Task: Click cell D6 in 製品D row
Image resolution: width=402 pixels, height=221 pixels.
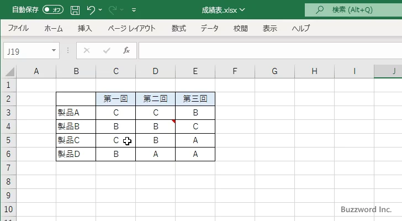Action: (x=155, y=154)
